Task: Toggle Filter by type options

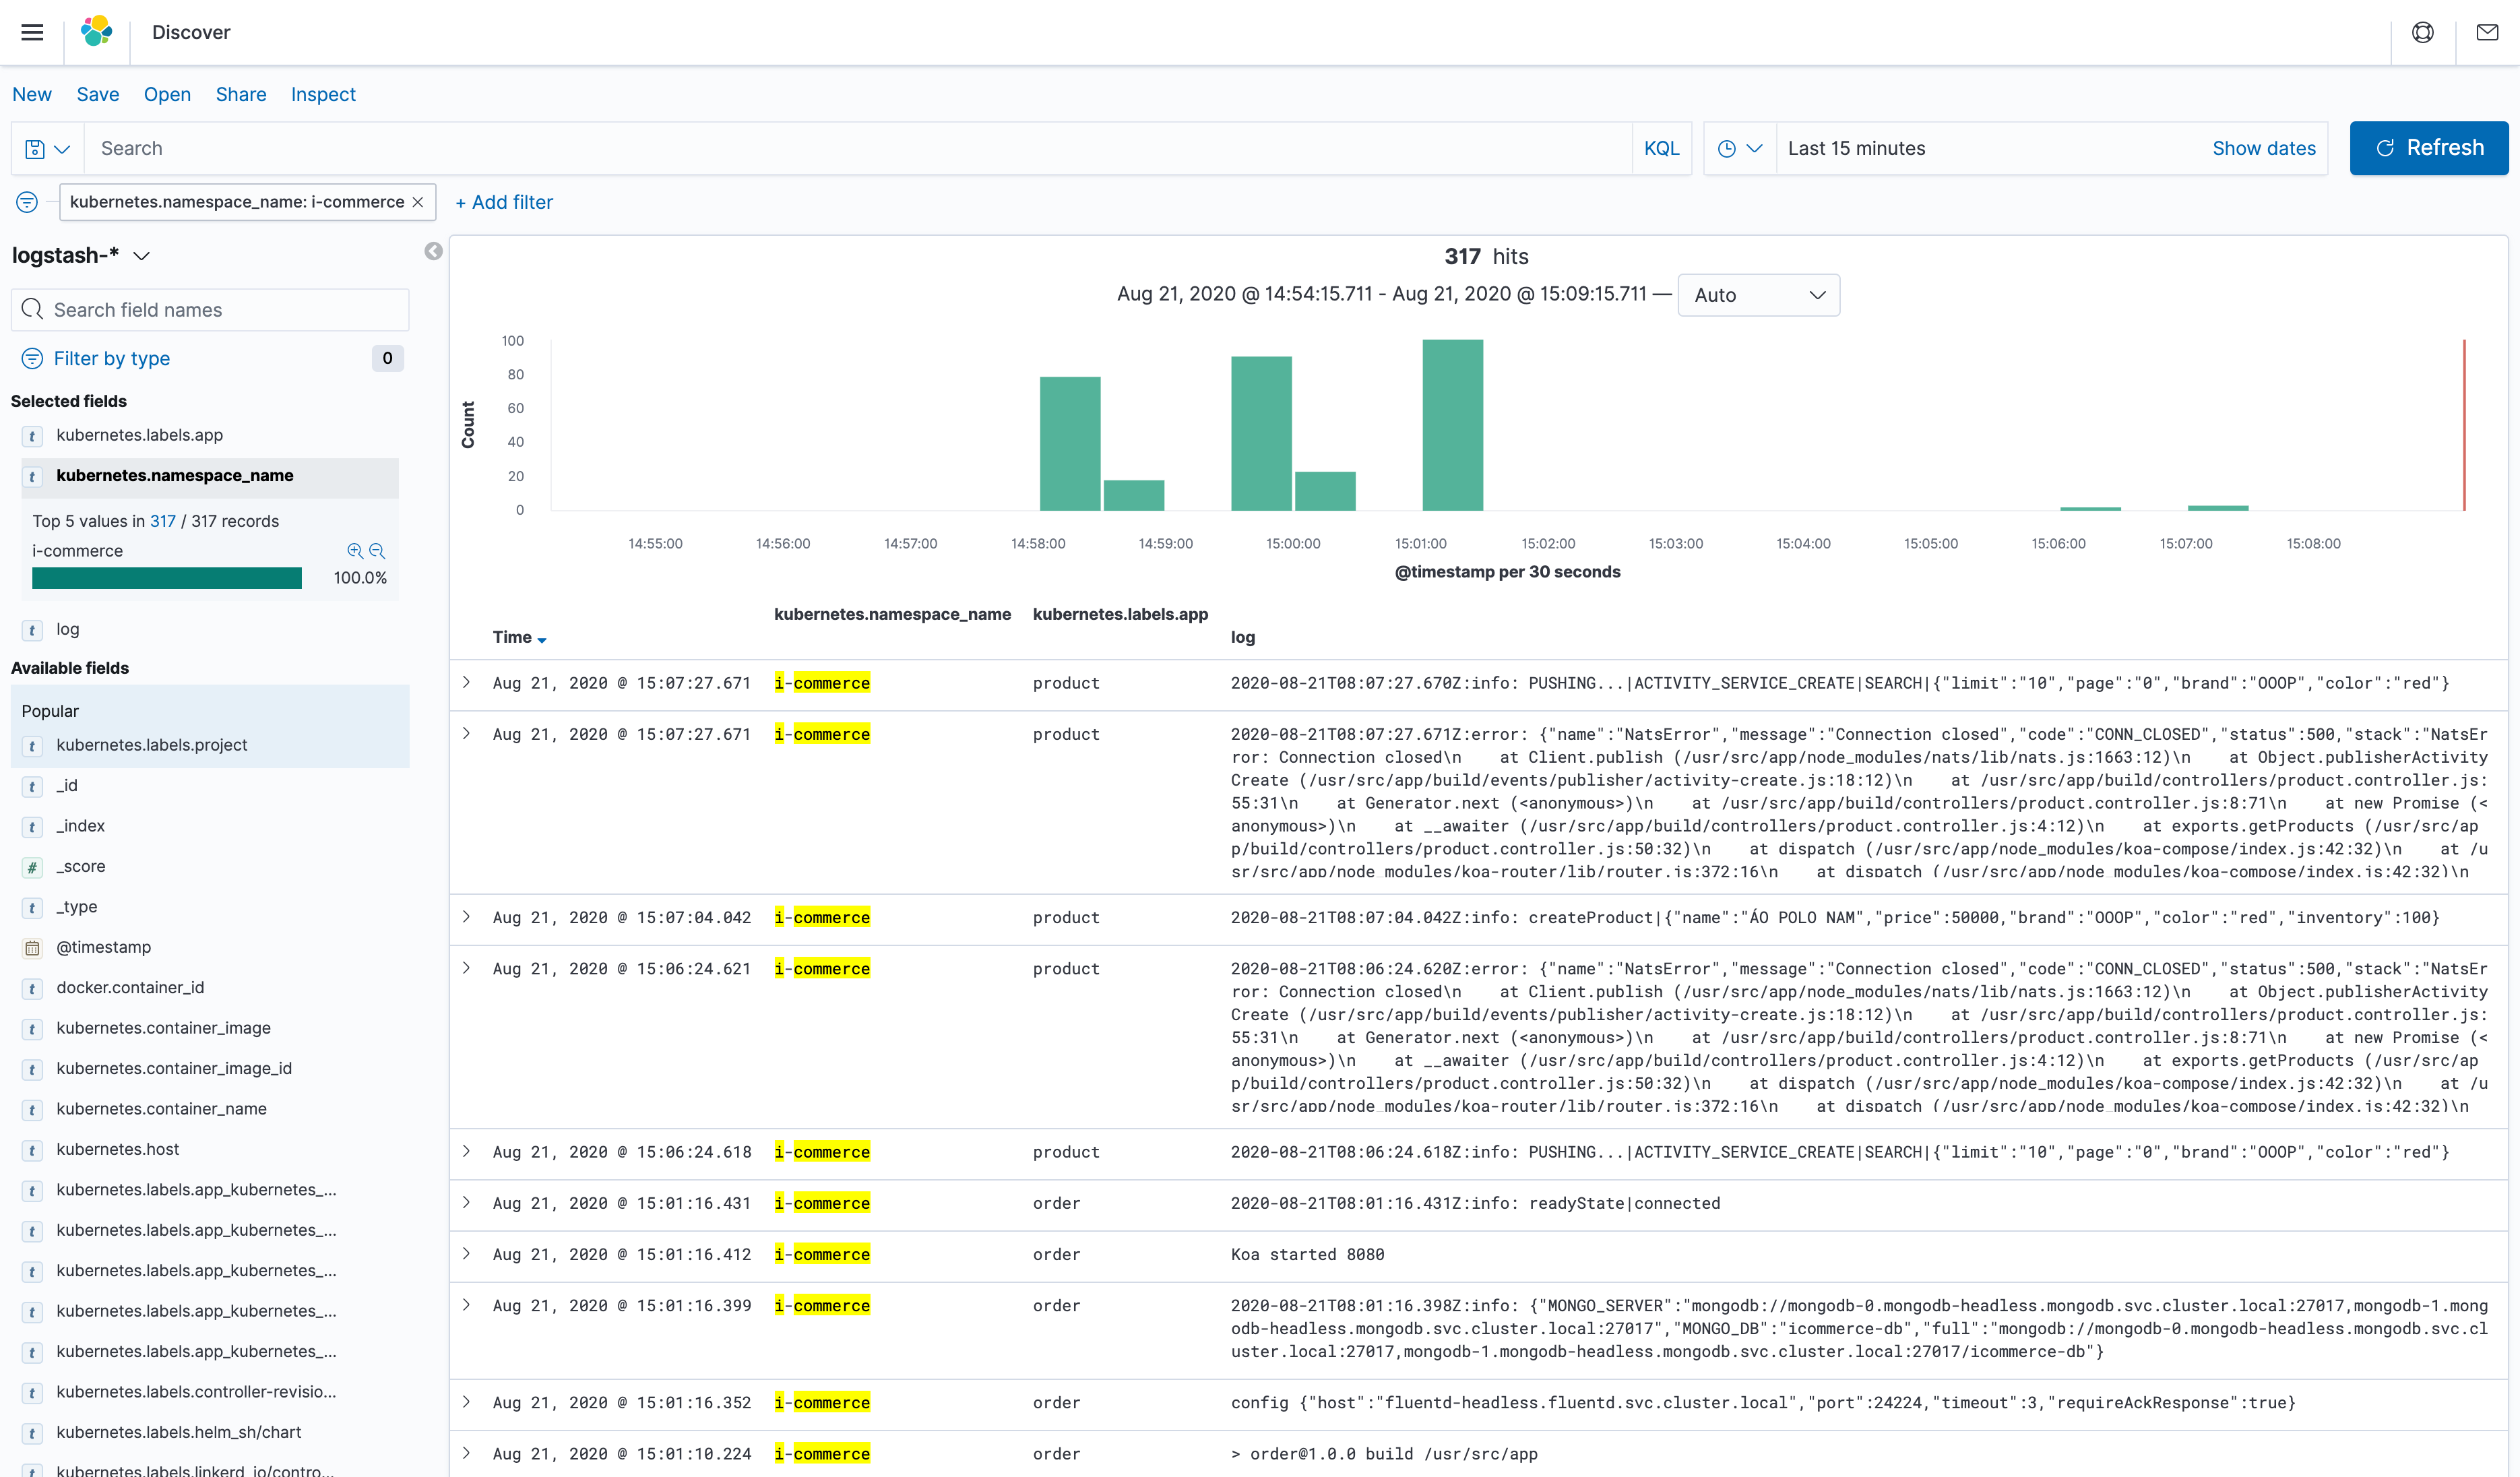Action: click(x=111, y=358)
